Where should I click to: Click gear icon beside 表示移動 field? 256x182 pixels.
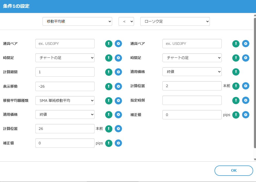[118, 86]
